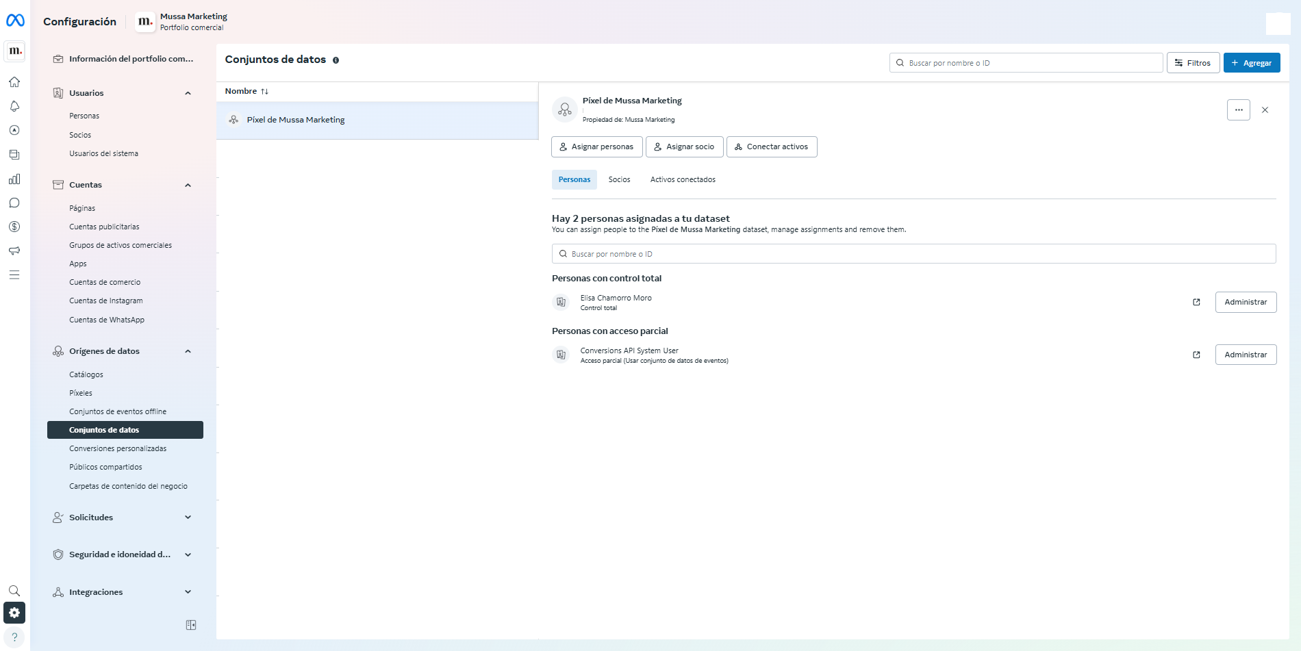Open the all tools hamburger icon
This screenshot has height=651, width=1301.
click(x=14, y=275)
